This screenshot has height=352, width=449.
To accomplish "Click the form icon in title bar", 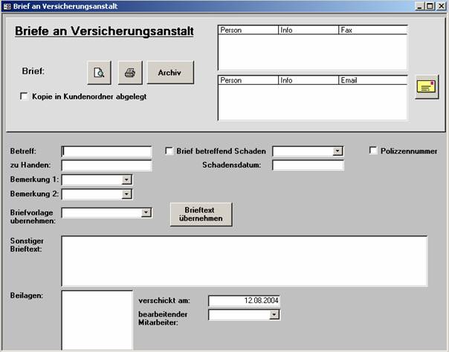I will click(7, 6).
